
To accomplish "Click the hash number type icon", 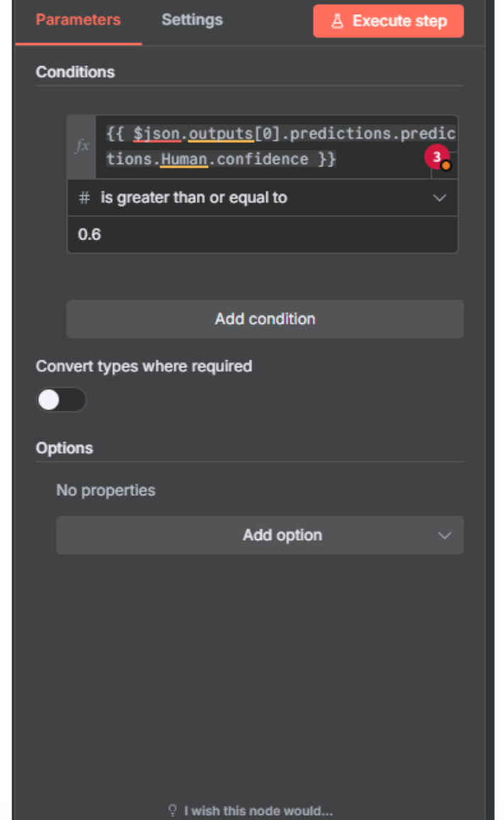I will click(84, 198).
